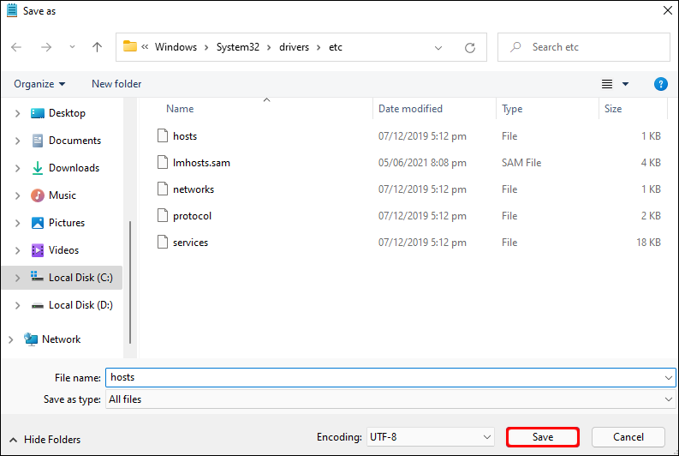Click the File name text field
The height and width of the screenshot is (456, 679).
[385, 377]
